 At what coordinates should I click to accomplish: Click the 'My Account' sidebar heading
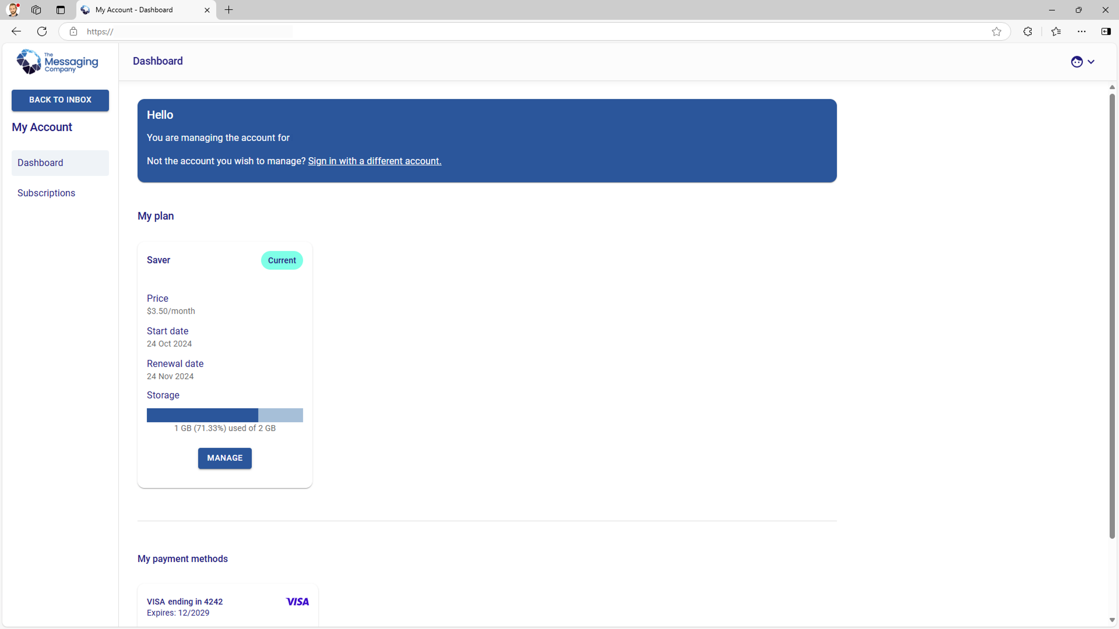click(x=42, y=127)
